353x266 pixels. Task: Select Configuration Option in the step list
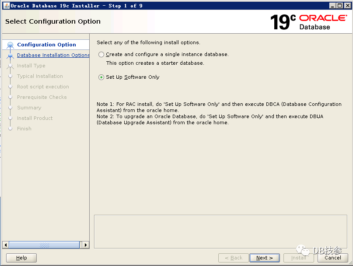(46, 45)
